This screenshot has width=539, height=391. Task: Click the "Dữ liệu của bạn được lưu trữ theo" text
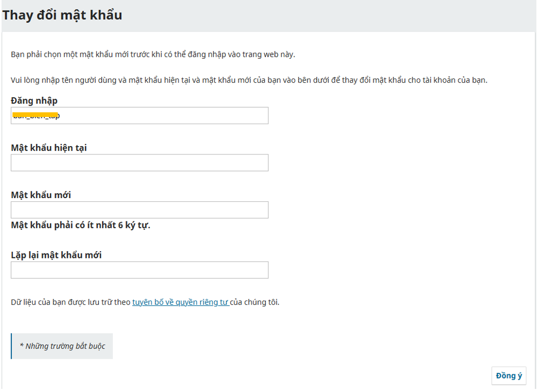[x=70, y=302]
